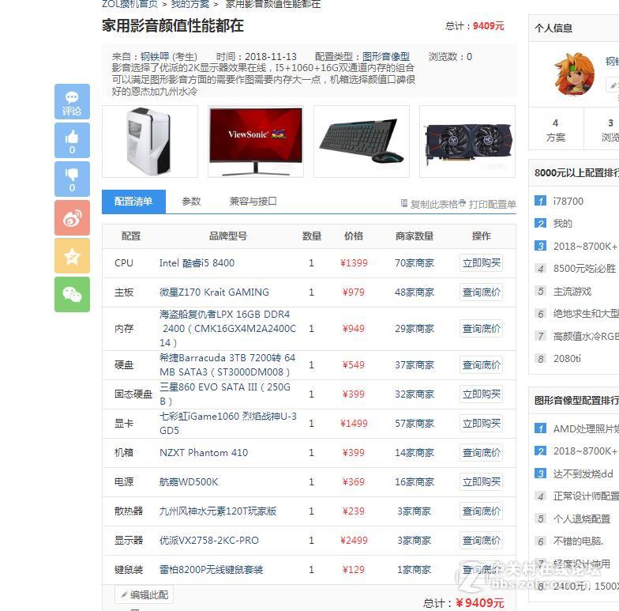The image size is (619, 611).
Task: Open ranking item 8500元吃必胜
Action: (584, 269)
